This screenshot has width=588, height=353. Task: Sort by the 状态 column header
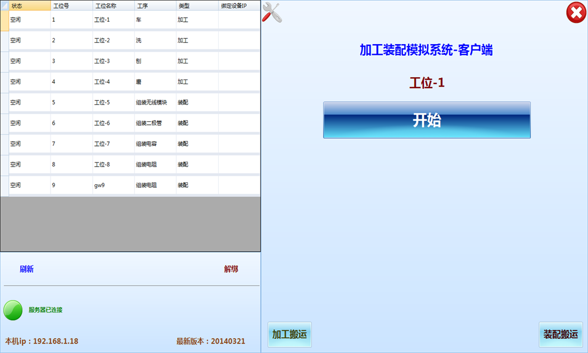(x=29, y=6)
